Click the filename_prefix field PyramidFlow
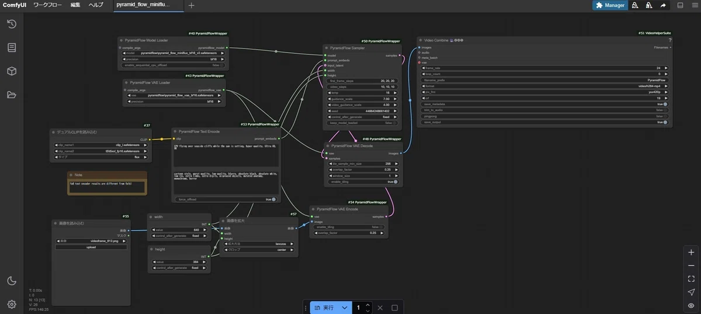The width and height of the screenshot is (701, 314). pyautogui.click(x=544, y=80)
